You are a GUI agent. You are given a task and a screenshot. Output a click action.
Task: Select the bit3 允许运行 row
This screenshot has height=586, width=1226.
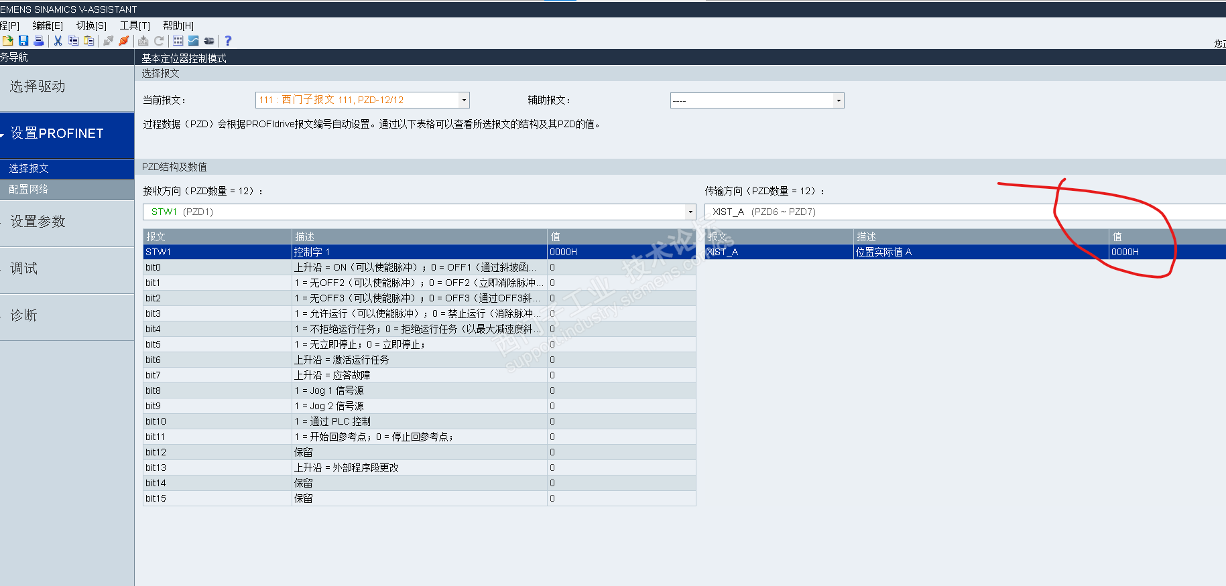coord(420,313)
